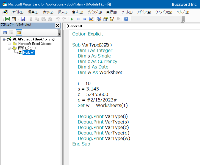Click the Break pause icon
200x165 pixels.
[x=79, y=19]
